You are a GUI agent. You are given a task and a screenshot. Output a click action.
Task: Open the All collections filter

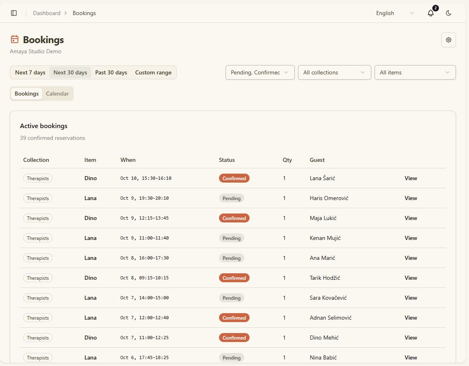coord(334,72)
